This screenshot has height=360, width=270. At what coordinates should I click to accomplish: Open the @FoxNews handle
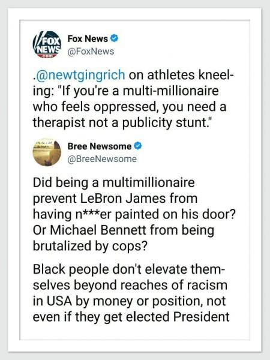pyautogui.click(x=91, y=51)
